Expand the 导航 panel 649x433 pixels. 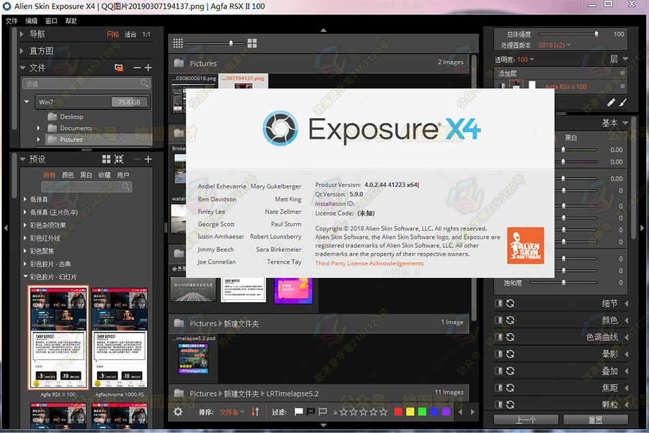click(22, 34)
